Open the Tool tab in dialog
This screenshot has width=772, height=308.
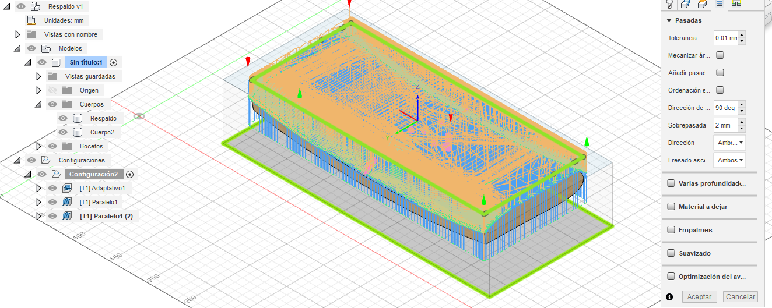coord(670,4)
